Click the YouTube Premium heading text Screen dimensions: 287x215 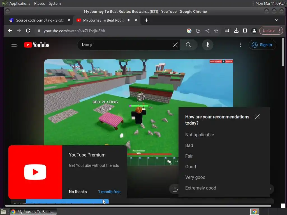tap(87, 155)
